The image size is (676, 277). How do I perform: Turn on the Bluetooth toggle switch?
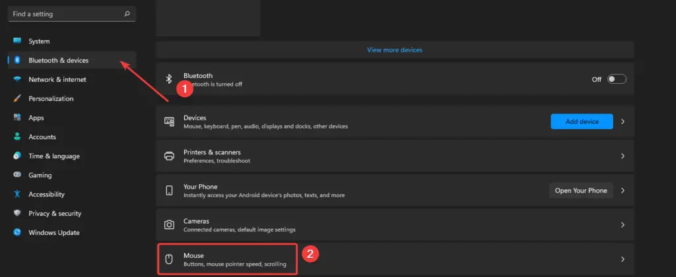(x=617, y=79)
